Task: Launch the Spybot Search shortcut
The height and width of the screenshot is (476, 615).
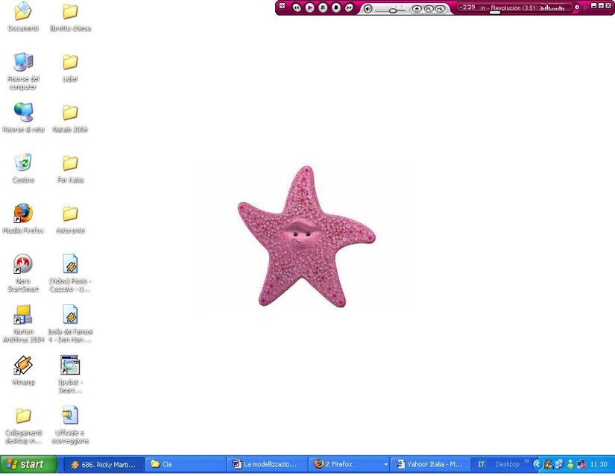Action: 70,375
